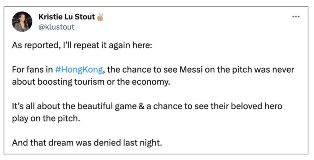314x160 pixels.
Task: Select the line "As reported, I'll repeat it again here:"
Action: click(82, 46)
